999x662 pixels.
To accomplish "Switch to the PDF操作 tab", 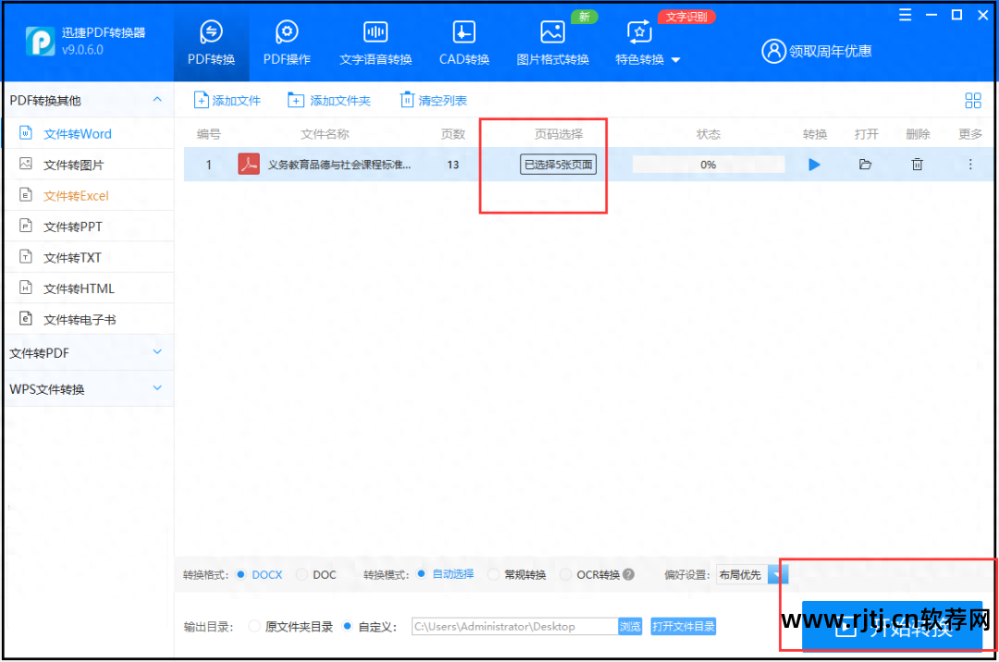I will pos(287,42).
